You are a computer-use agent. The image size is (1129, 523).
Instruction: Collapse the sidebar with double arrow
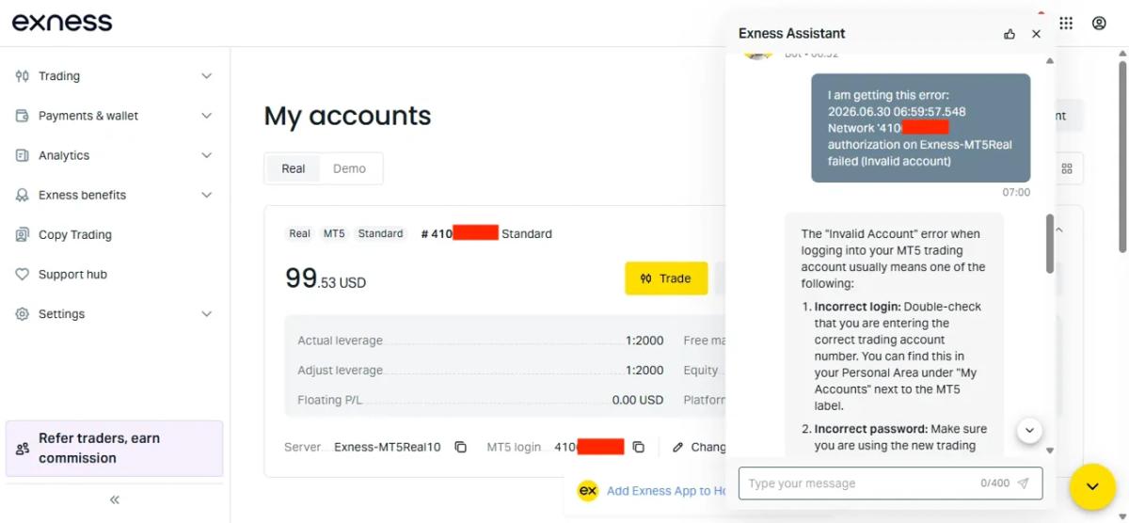[115, 499]
